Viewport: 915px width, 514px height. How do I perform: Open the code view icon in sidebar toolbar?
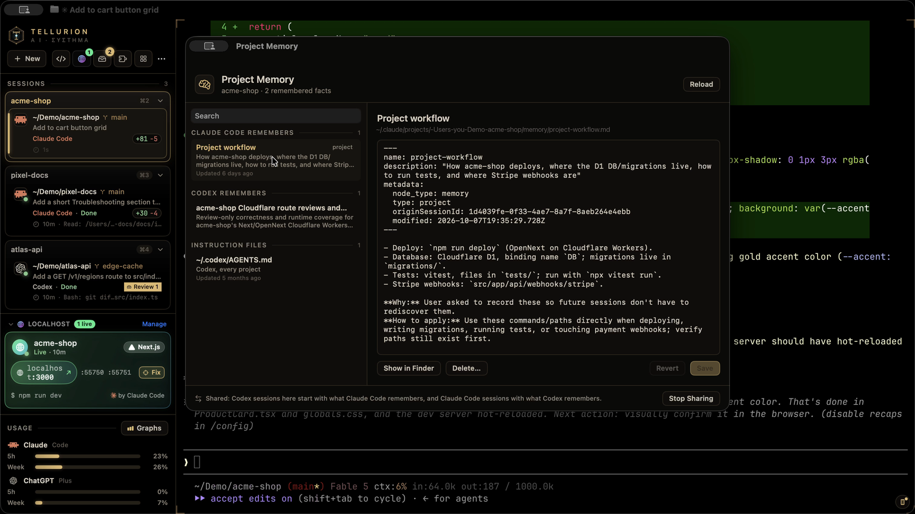click(61, 59)
